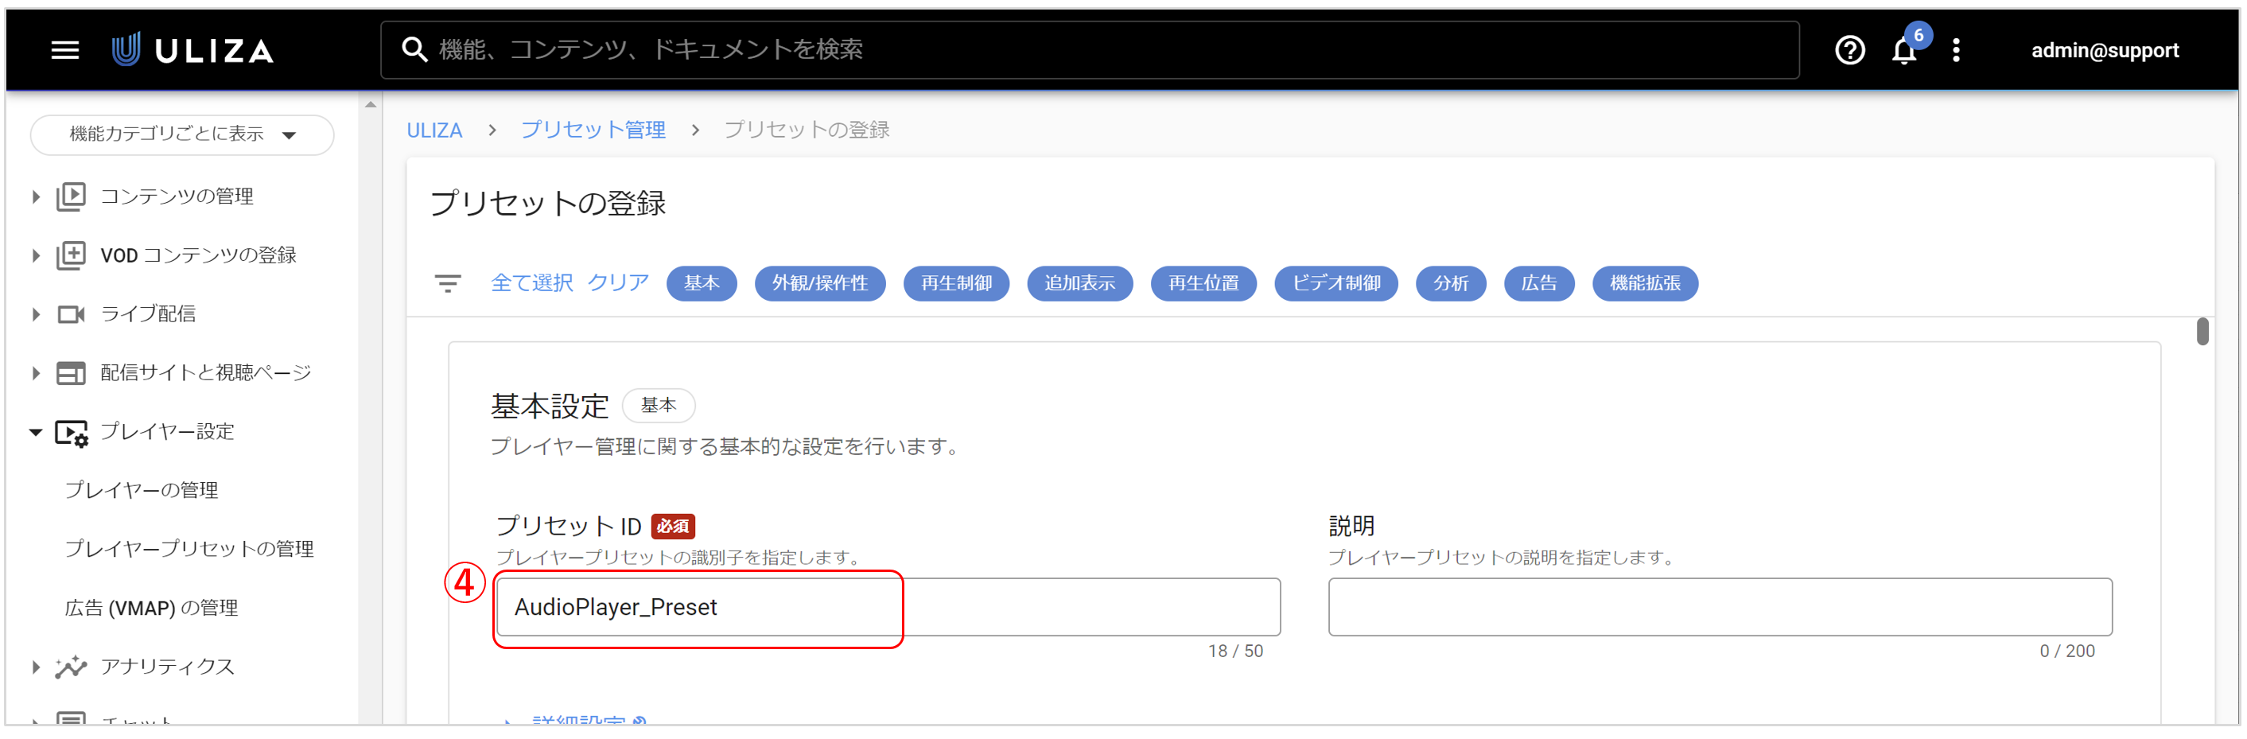Click the プリセットの登録 breadcrumb text

pos(807,130)
